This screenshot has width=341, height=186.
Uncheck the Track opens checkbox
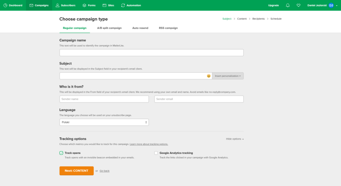click(61, 153)
